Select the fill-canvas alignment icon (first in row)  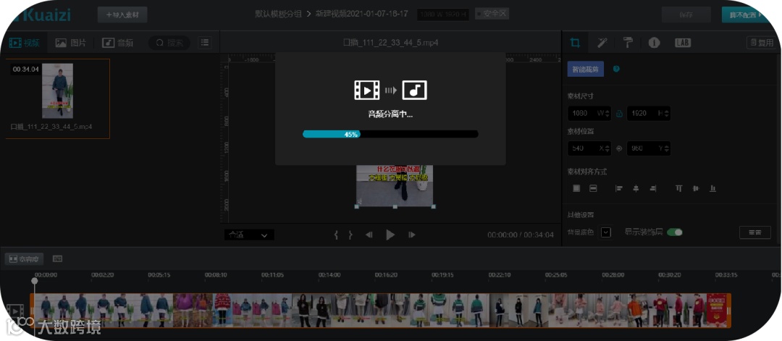[576, 188]
